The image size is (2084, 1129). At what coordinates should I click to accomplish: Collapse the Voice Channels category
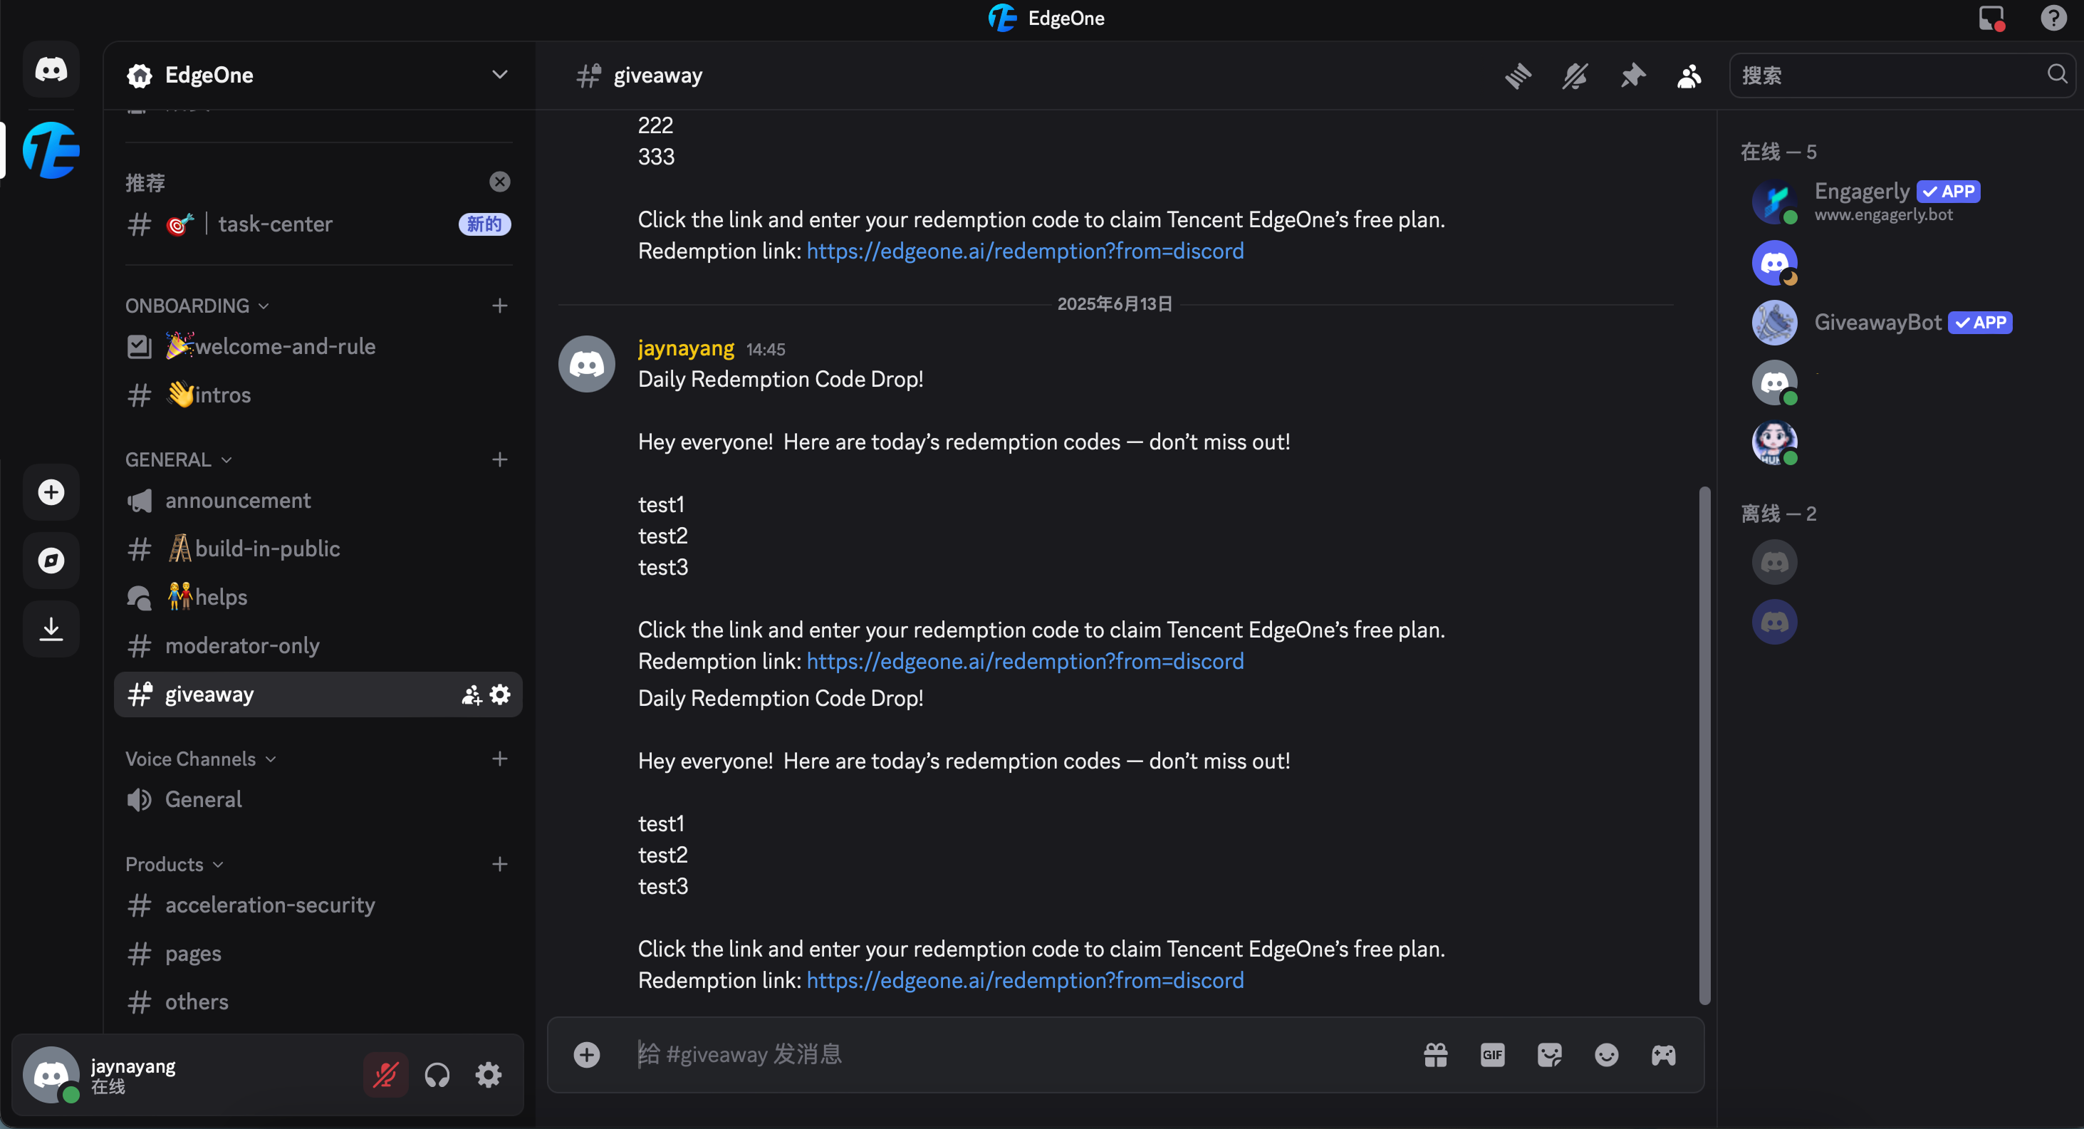pyautogui.click(x=201, y=759)
